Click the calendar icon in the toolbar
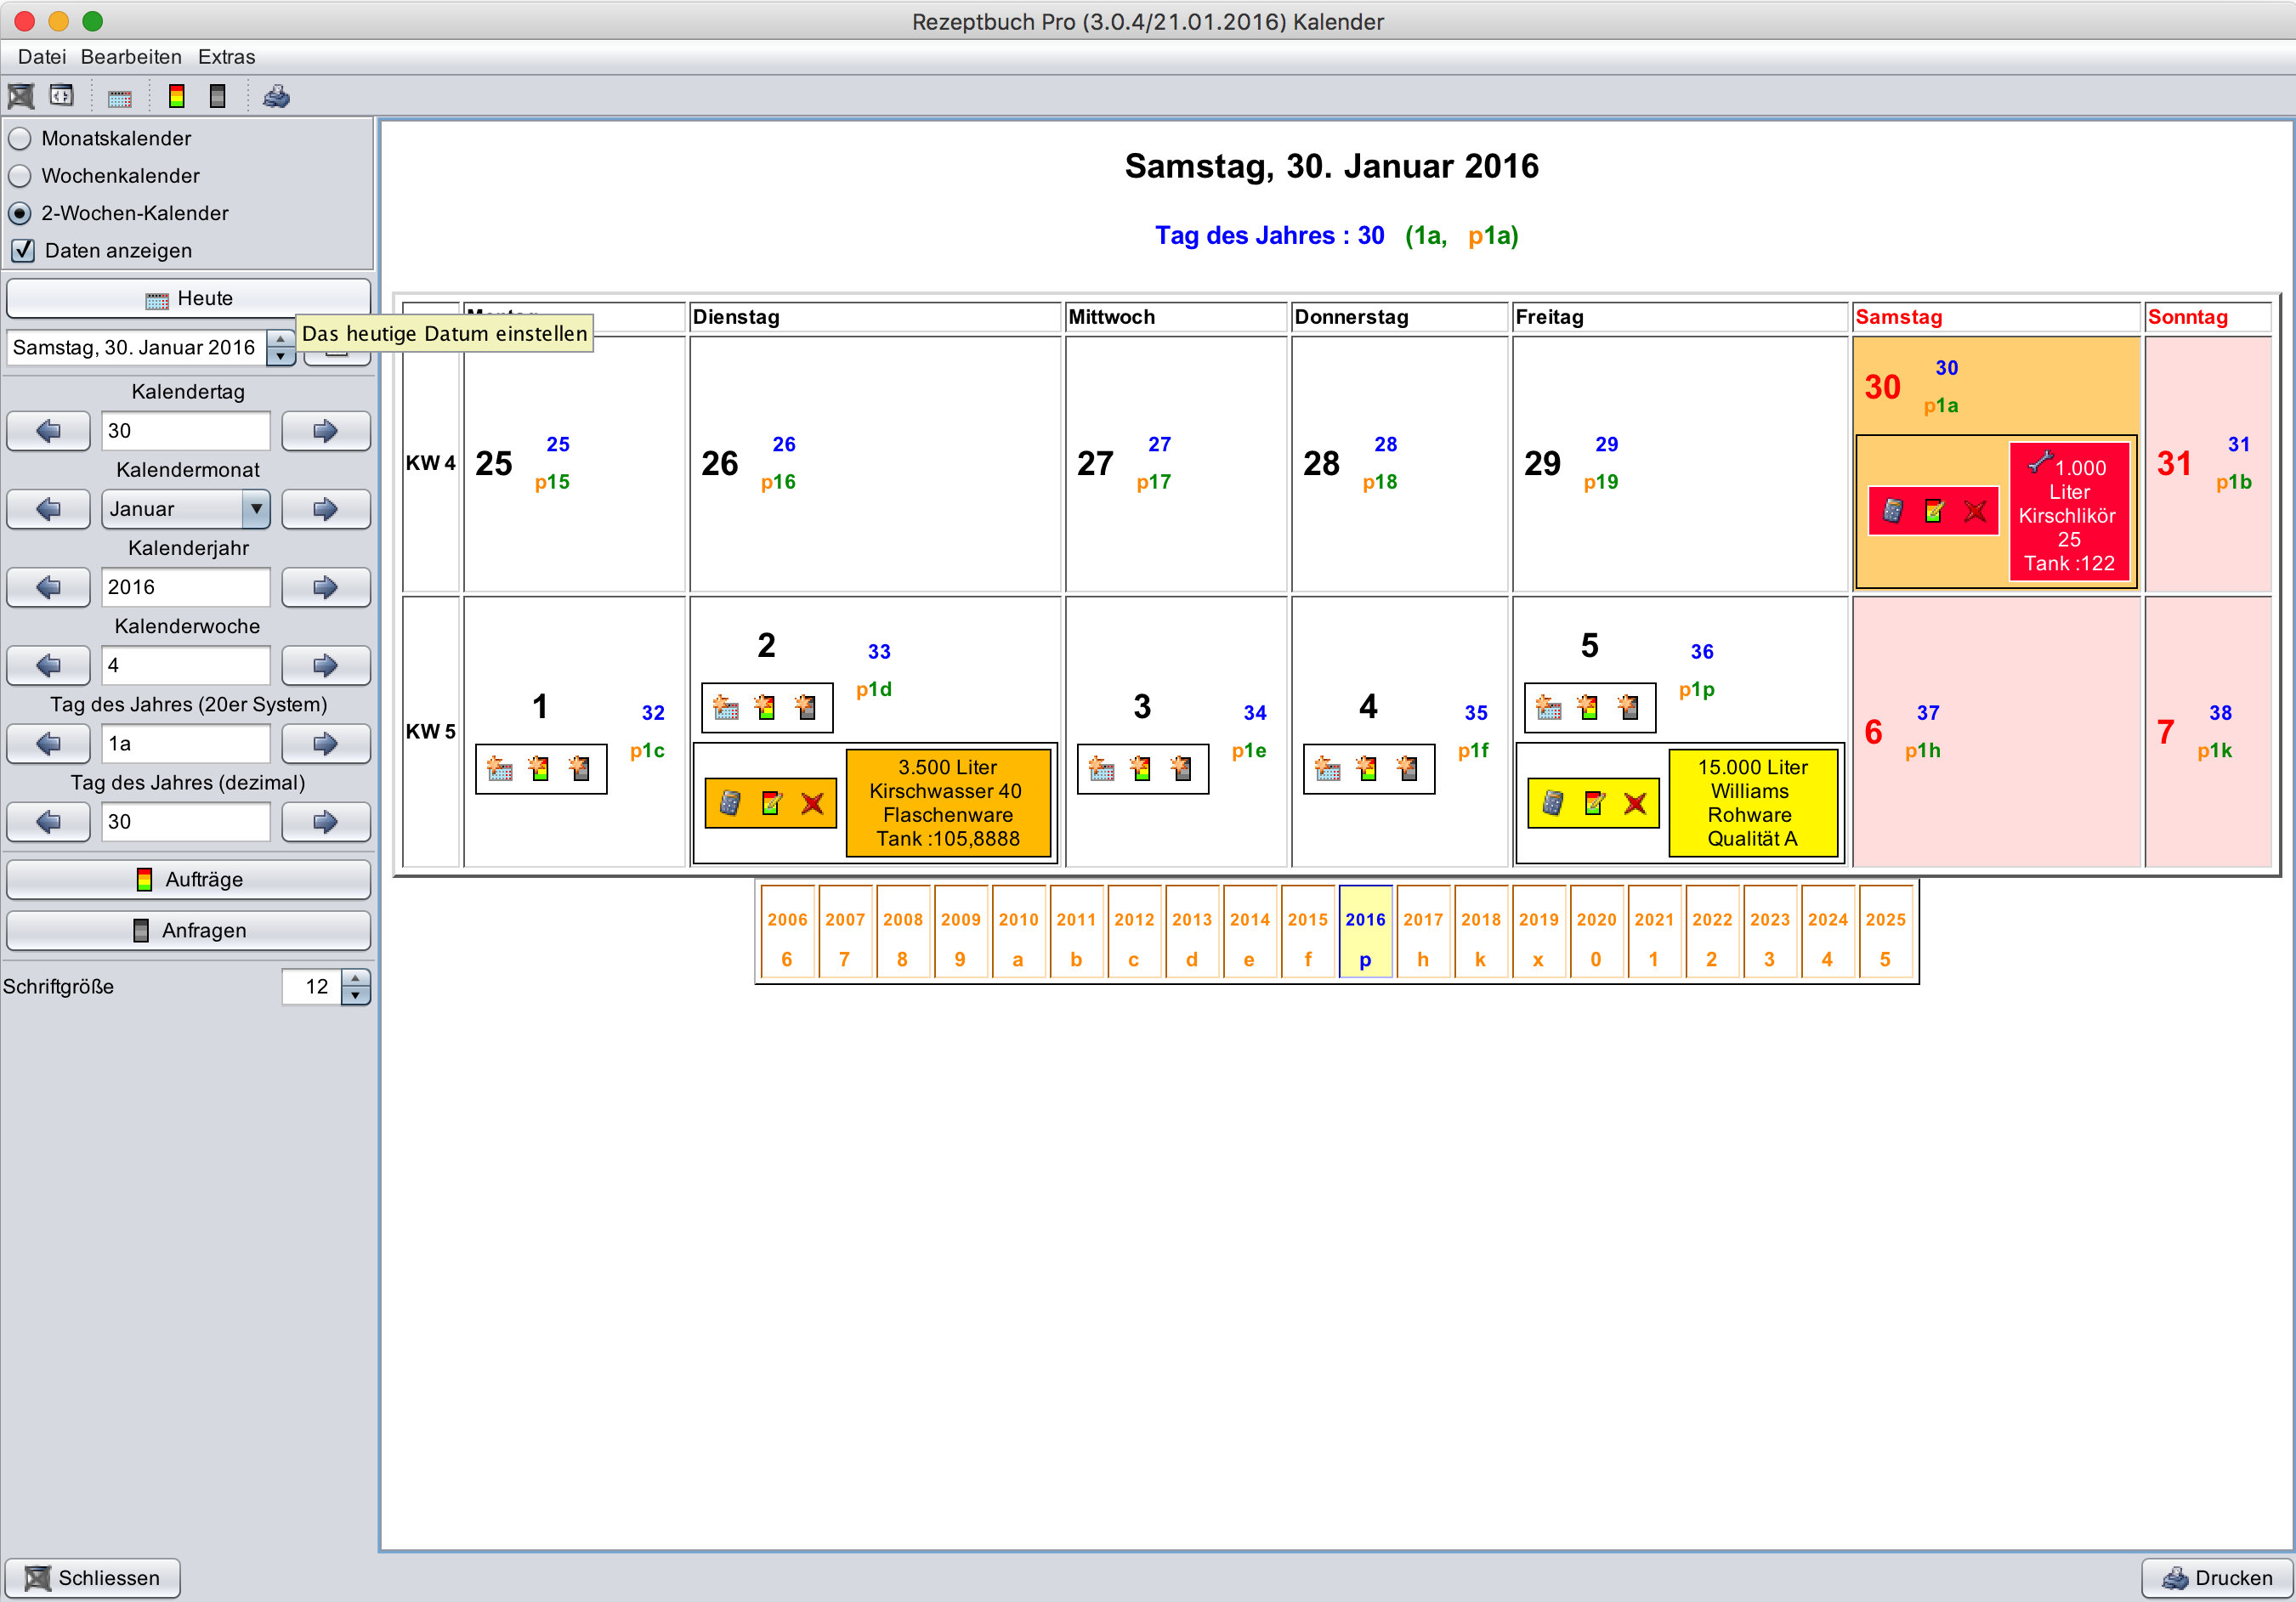 (x=120, y=98)
